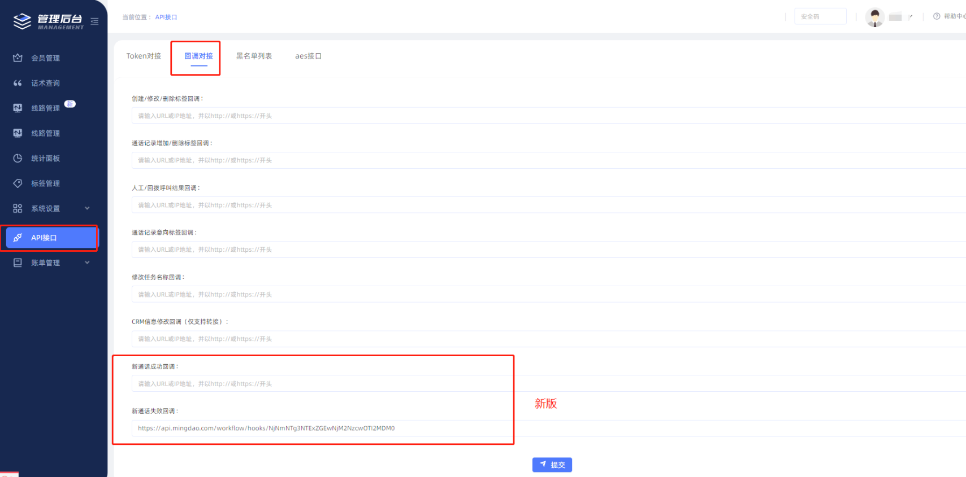This screenshot has height=477, width=966.
Task: Click the tag icon for 标签管理
Action: (x=18, y=183)
